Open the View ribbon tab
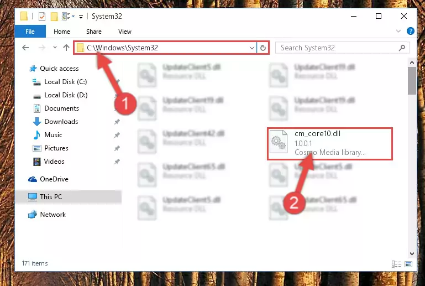Screen dimensions: 425x286 click(x=125, y=32)
